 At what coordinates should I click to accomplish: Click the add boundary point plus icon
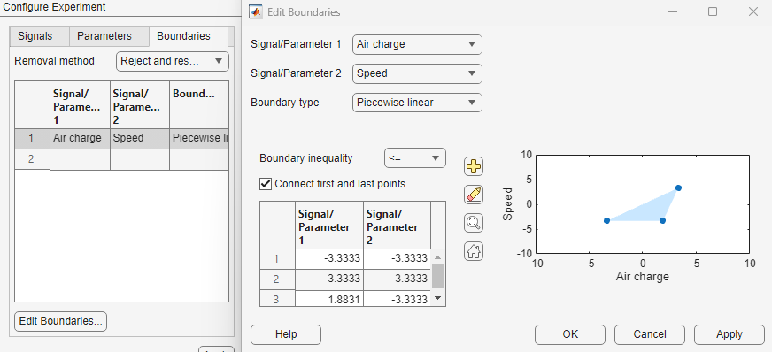(x=474, y=166)
